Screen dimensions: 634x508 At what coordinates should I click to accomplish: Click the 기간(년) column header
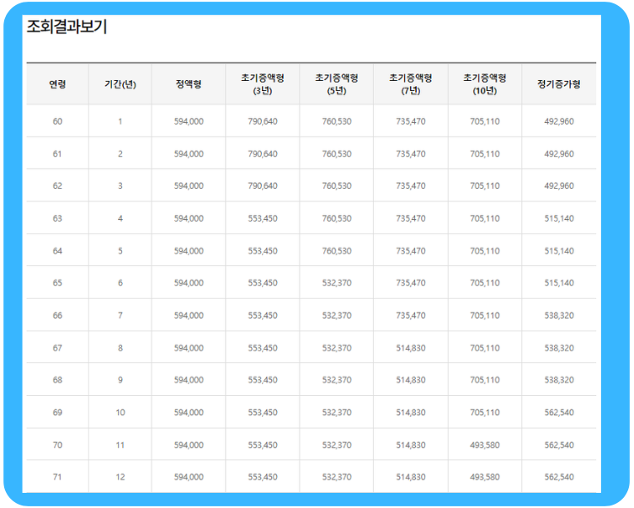120,84
